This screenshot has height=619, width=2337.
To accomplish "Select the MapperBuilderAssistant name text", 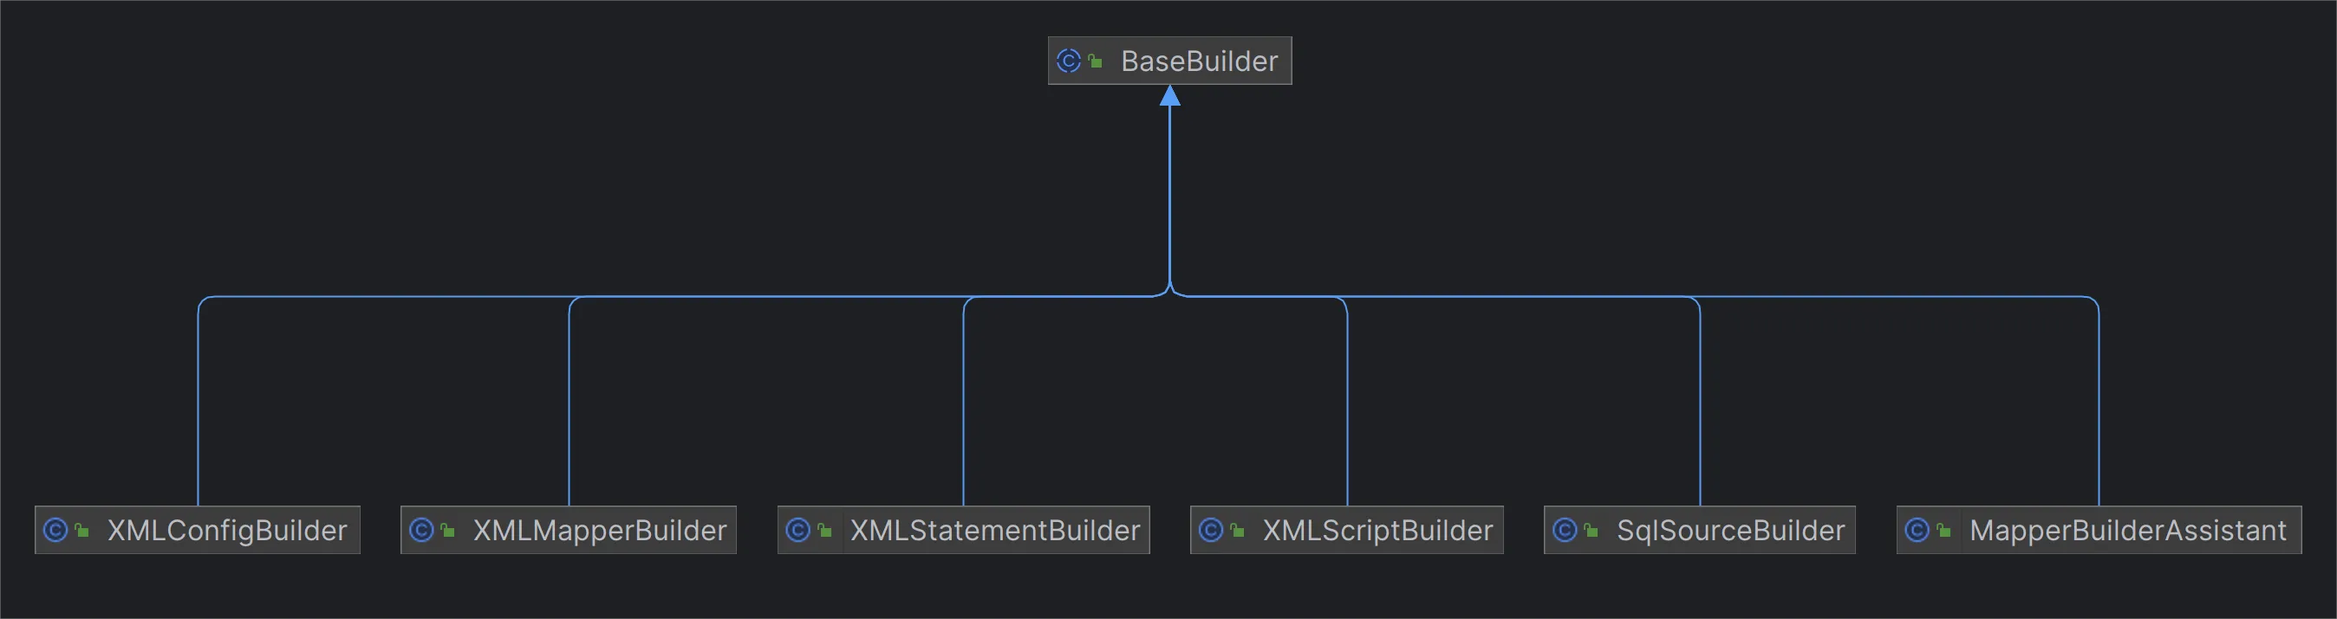I will [2127, 530].
